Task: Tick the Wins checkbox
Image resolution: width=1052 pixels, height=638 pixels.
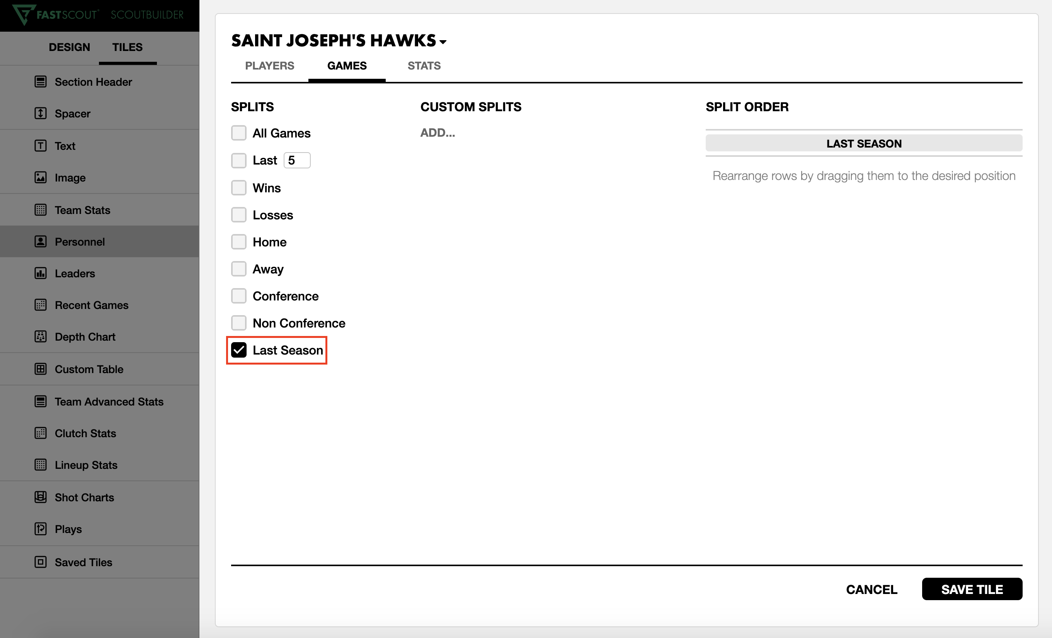Action: click(x=239, y=188)
